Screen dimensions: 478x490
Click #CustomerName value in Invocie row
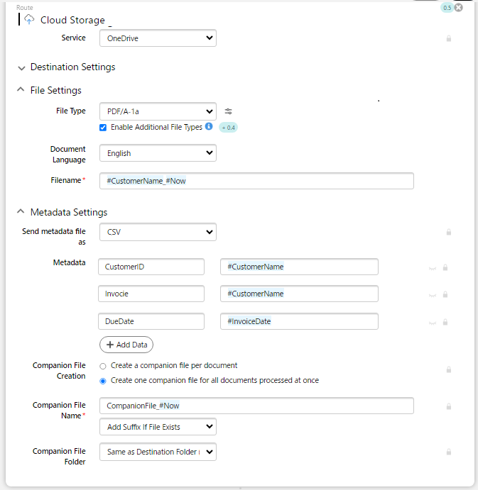(x=299, y=294)
